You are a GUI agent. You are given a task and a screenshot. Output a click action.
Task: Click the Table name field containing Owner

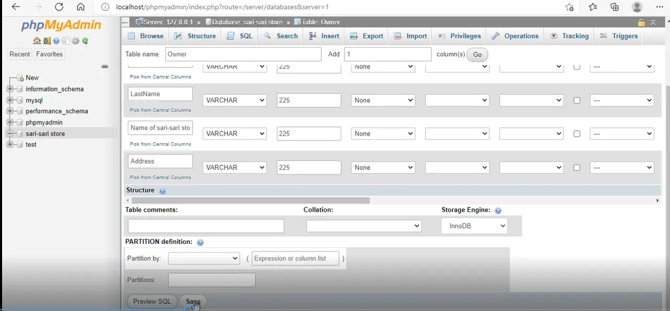coord(243,54)
